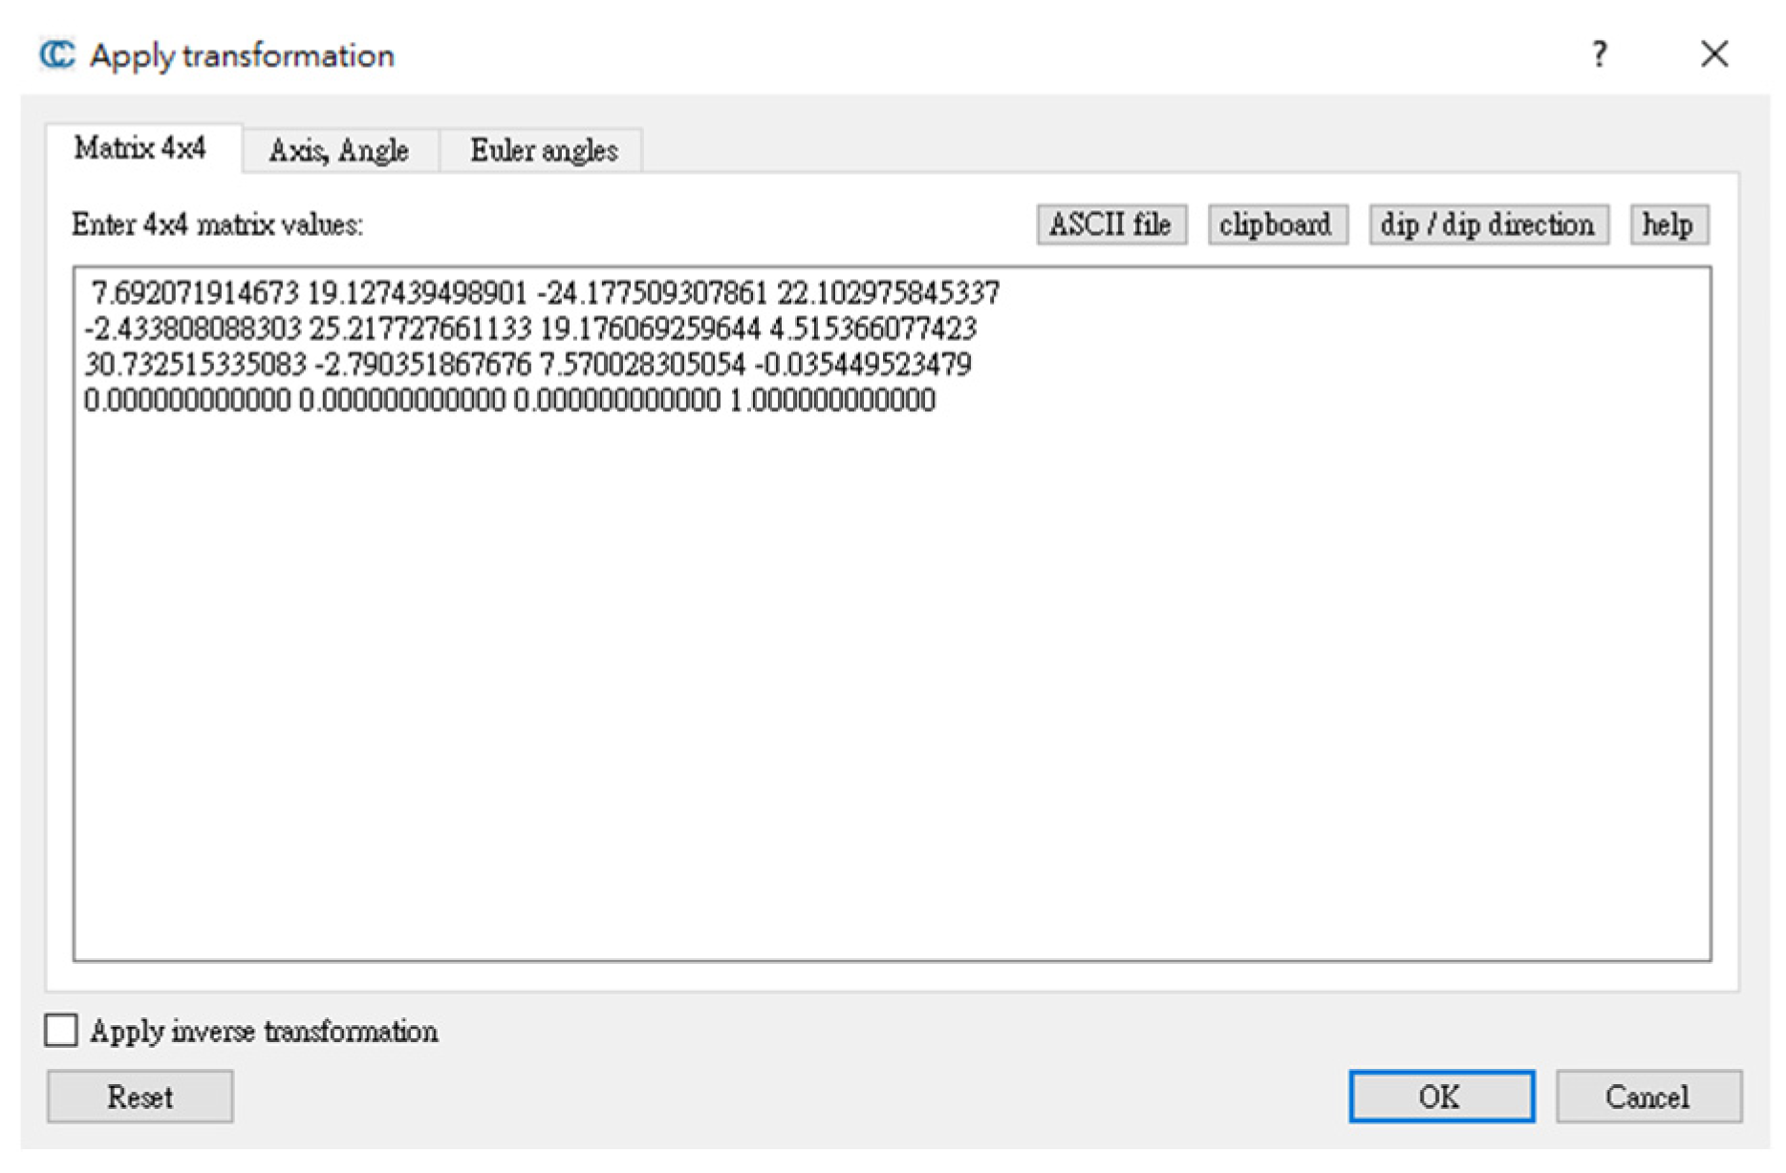Screen dimensions: 1786x1173
Task: Close the Apply transformation dialog
Action: 1714,54
